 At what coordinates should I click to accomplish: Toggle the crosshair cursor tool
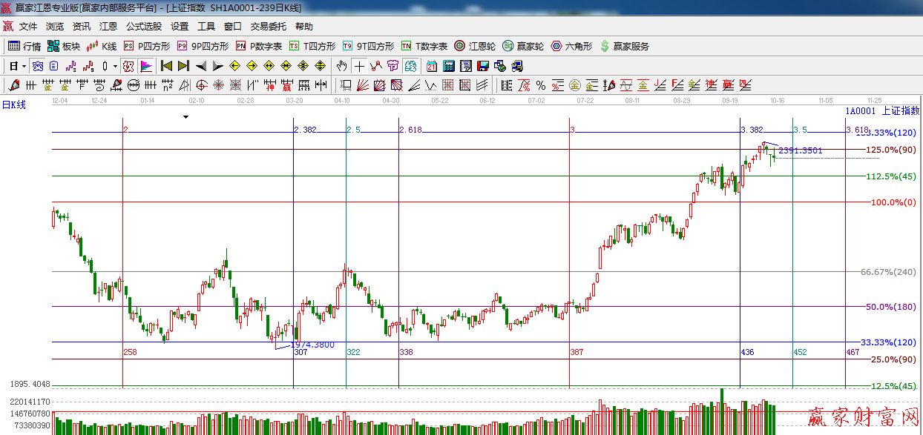(x=359, y=66)
